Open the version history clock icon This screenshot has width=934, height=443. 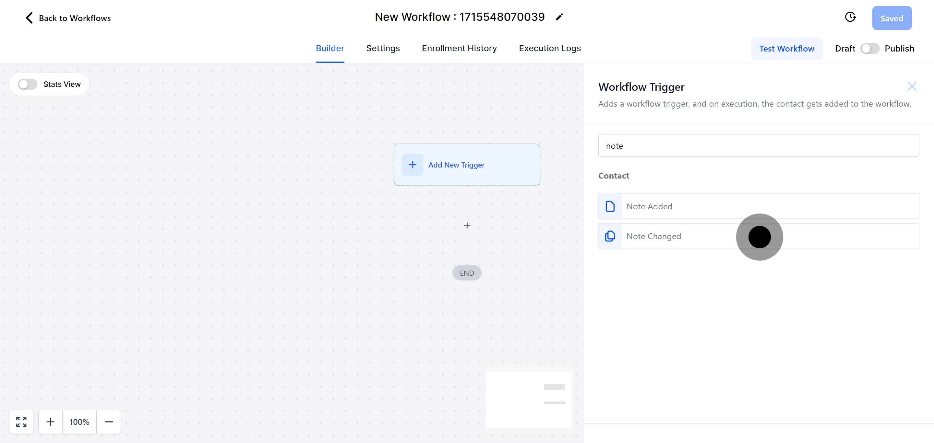coord(850,17)
